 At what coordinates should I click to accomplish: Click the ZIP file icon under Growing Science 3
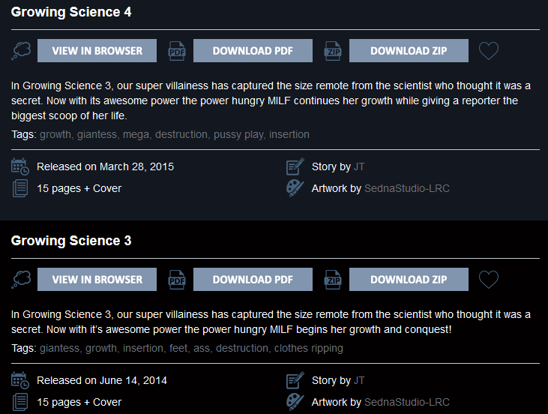click(x=333, y=280)
